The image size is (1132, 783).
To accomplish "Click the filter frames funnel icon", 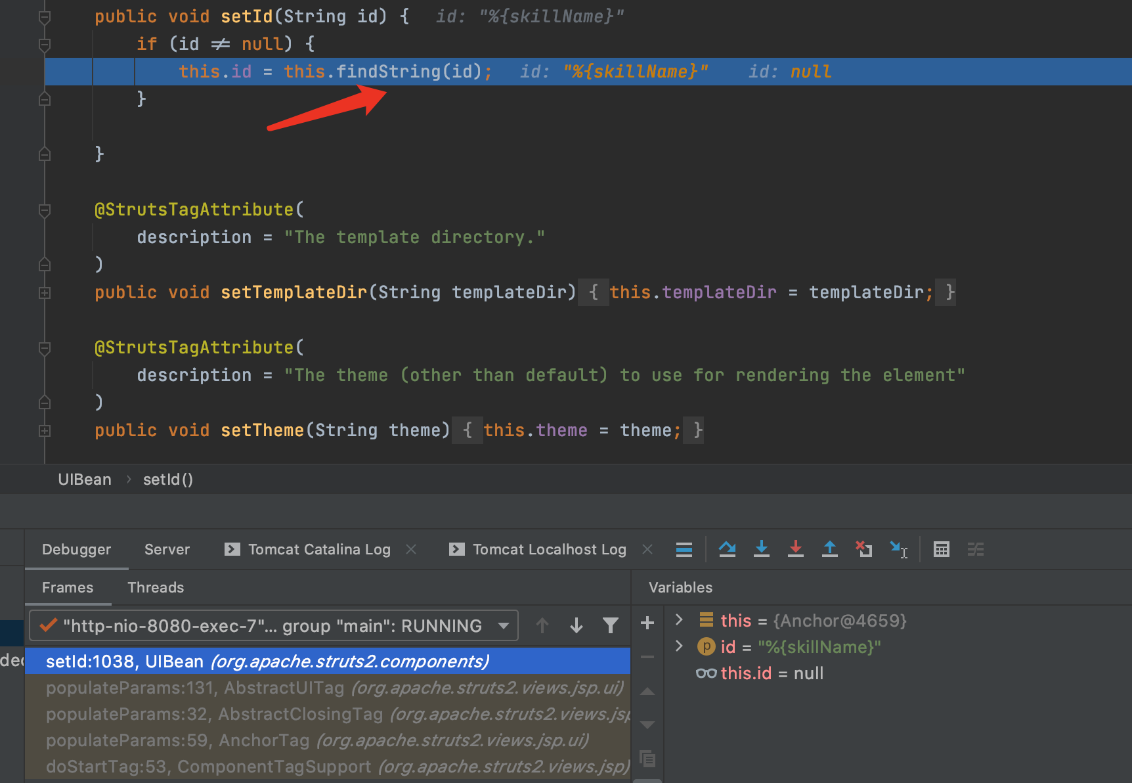I will [611, 625].
